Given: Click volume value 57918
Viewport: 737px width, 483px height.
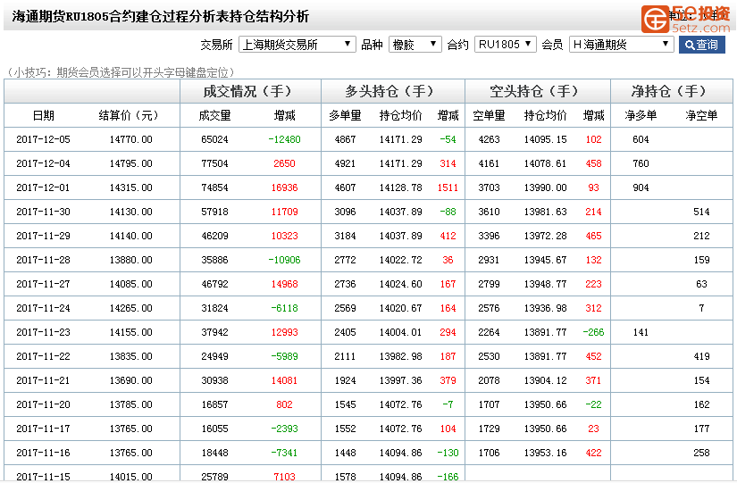Looking at the screenshot, I should coord(214,212).
